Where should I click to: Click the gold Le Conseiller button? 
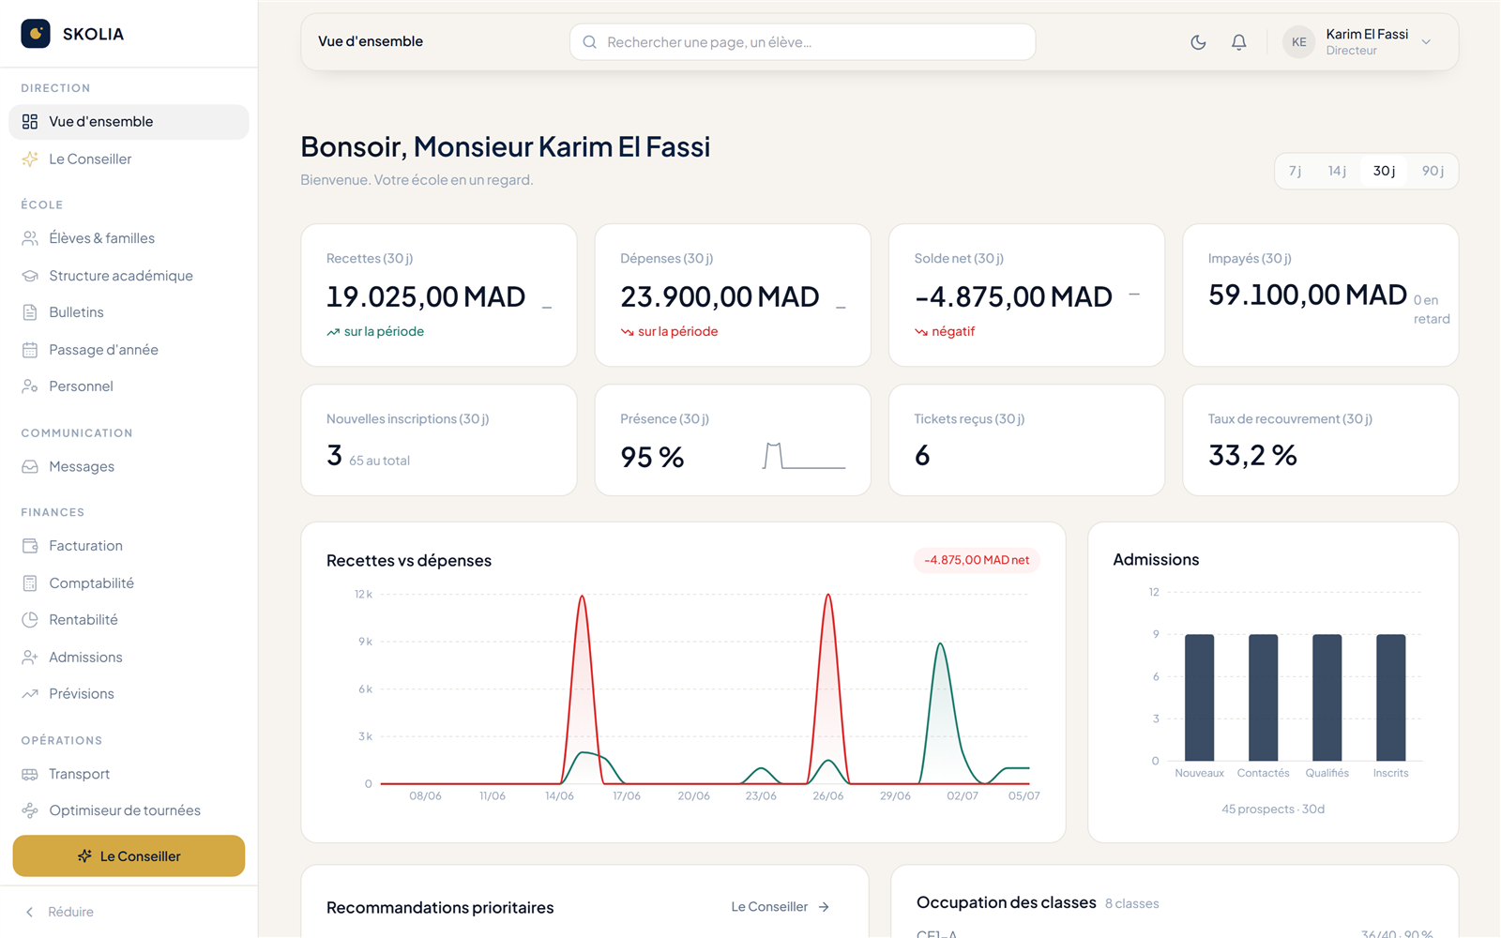129,856
